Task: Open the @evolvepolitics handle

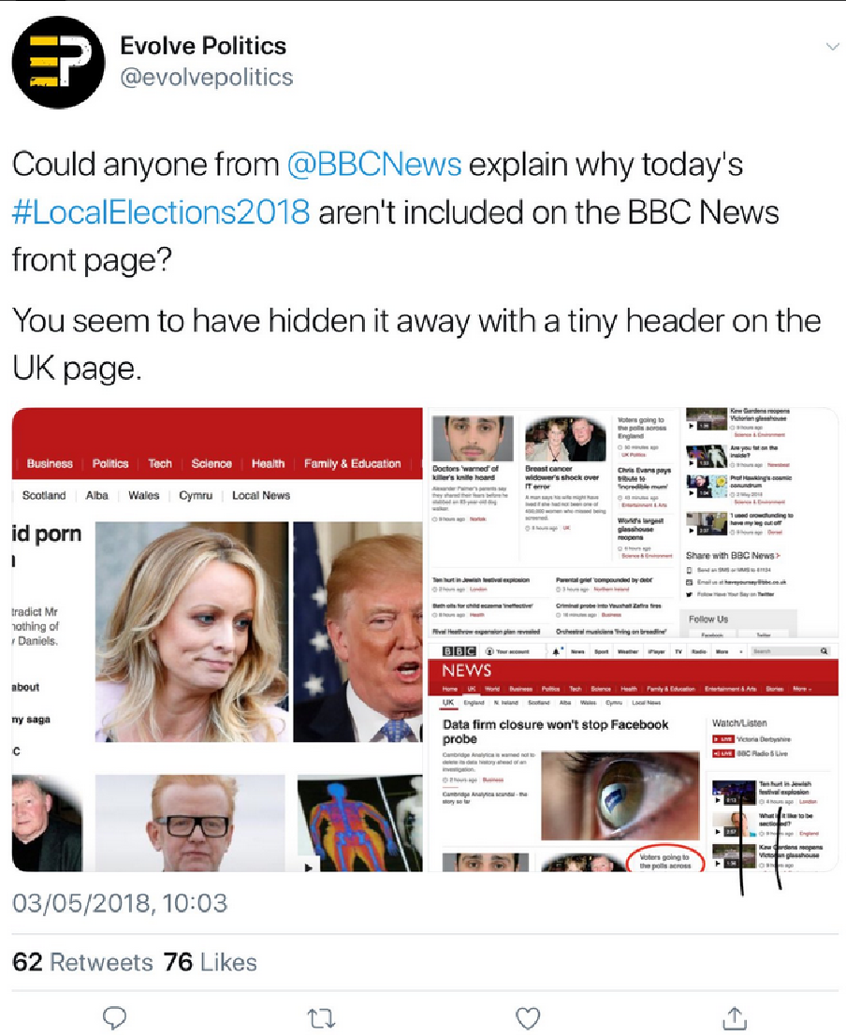Action: 207,78
